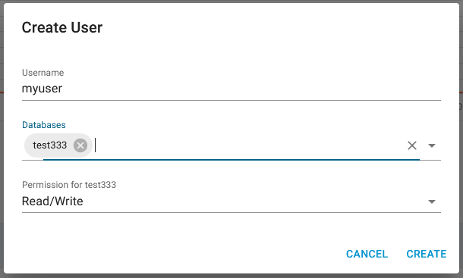
Task: Open the Databases dropdown arrow
Action: point(432,145)
